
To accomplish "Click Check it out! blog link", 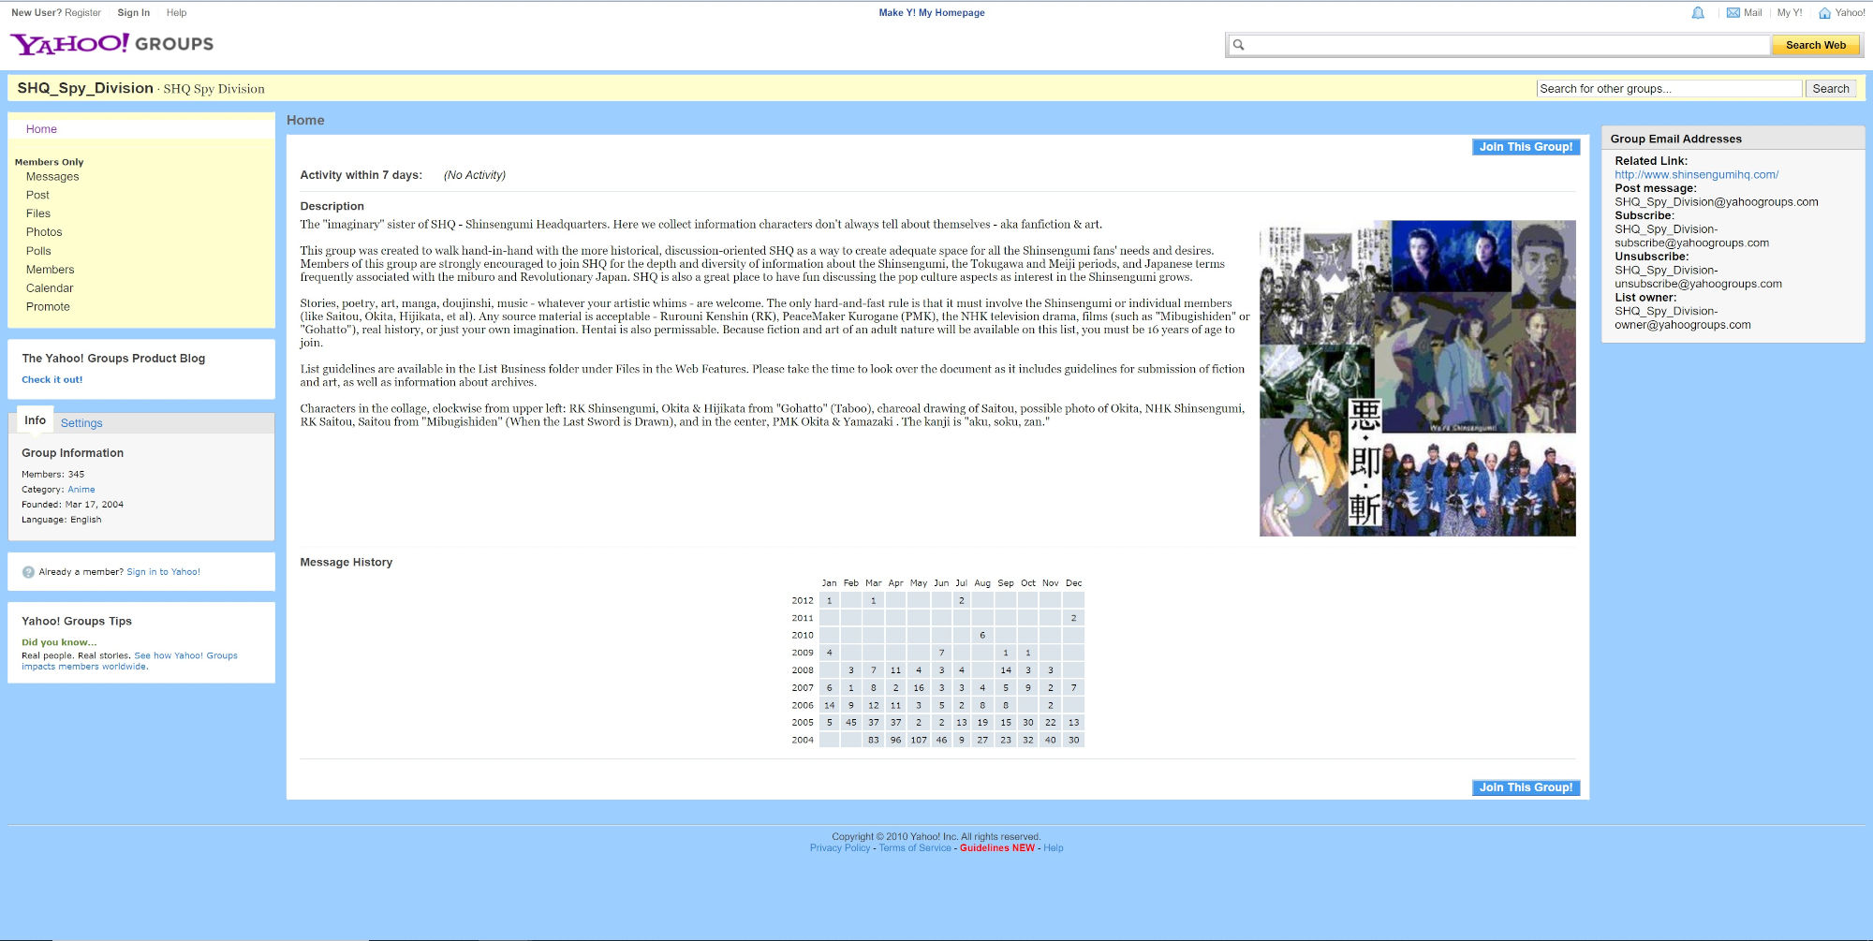I will [52, 380].
